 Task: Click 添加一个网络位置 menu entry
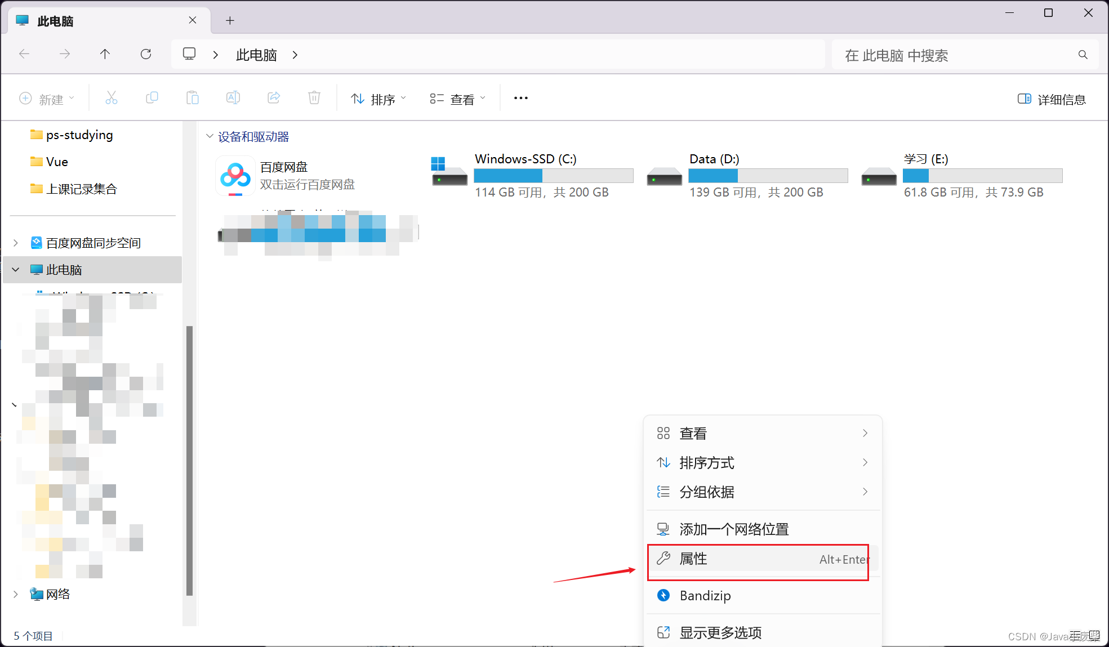[x=733, y=529]
